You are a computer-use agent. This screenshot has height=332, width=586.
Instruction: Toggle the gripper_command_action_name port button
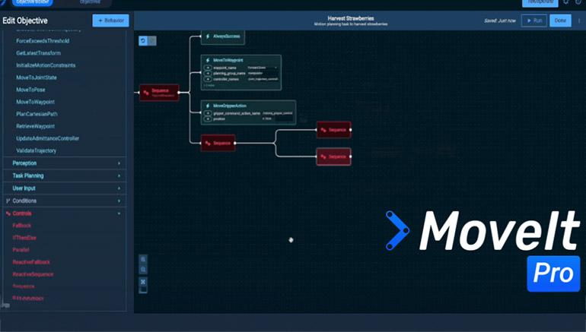[x=208, y=113]
